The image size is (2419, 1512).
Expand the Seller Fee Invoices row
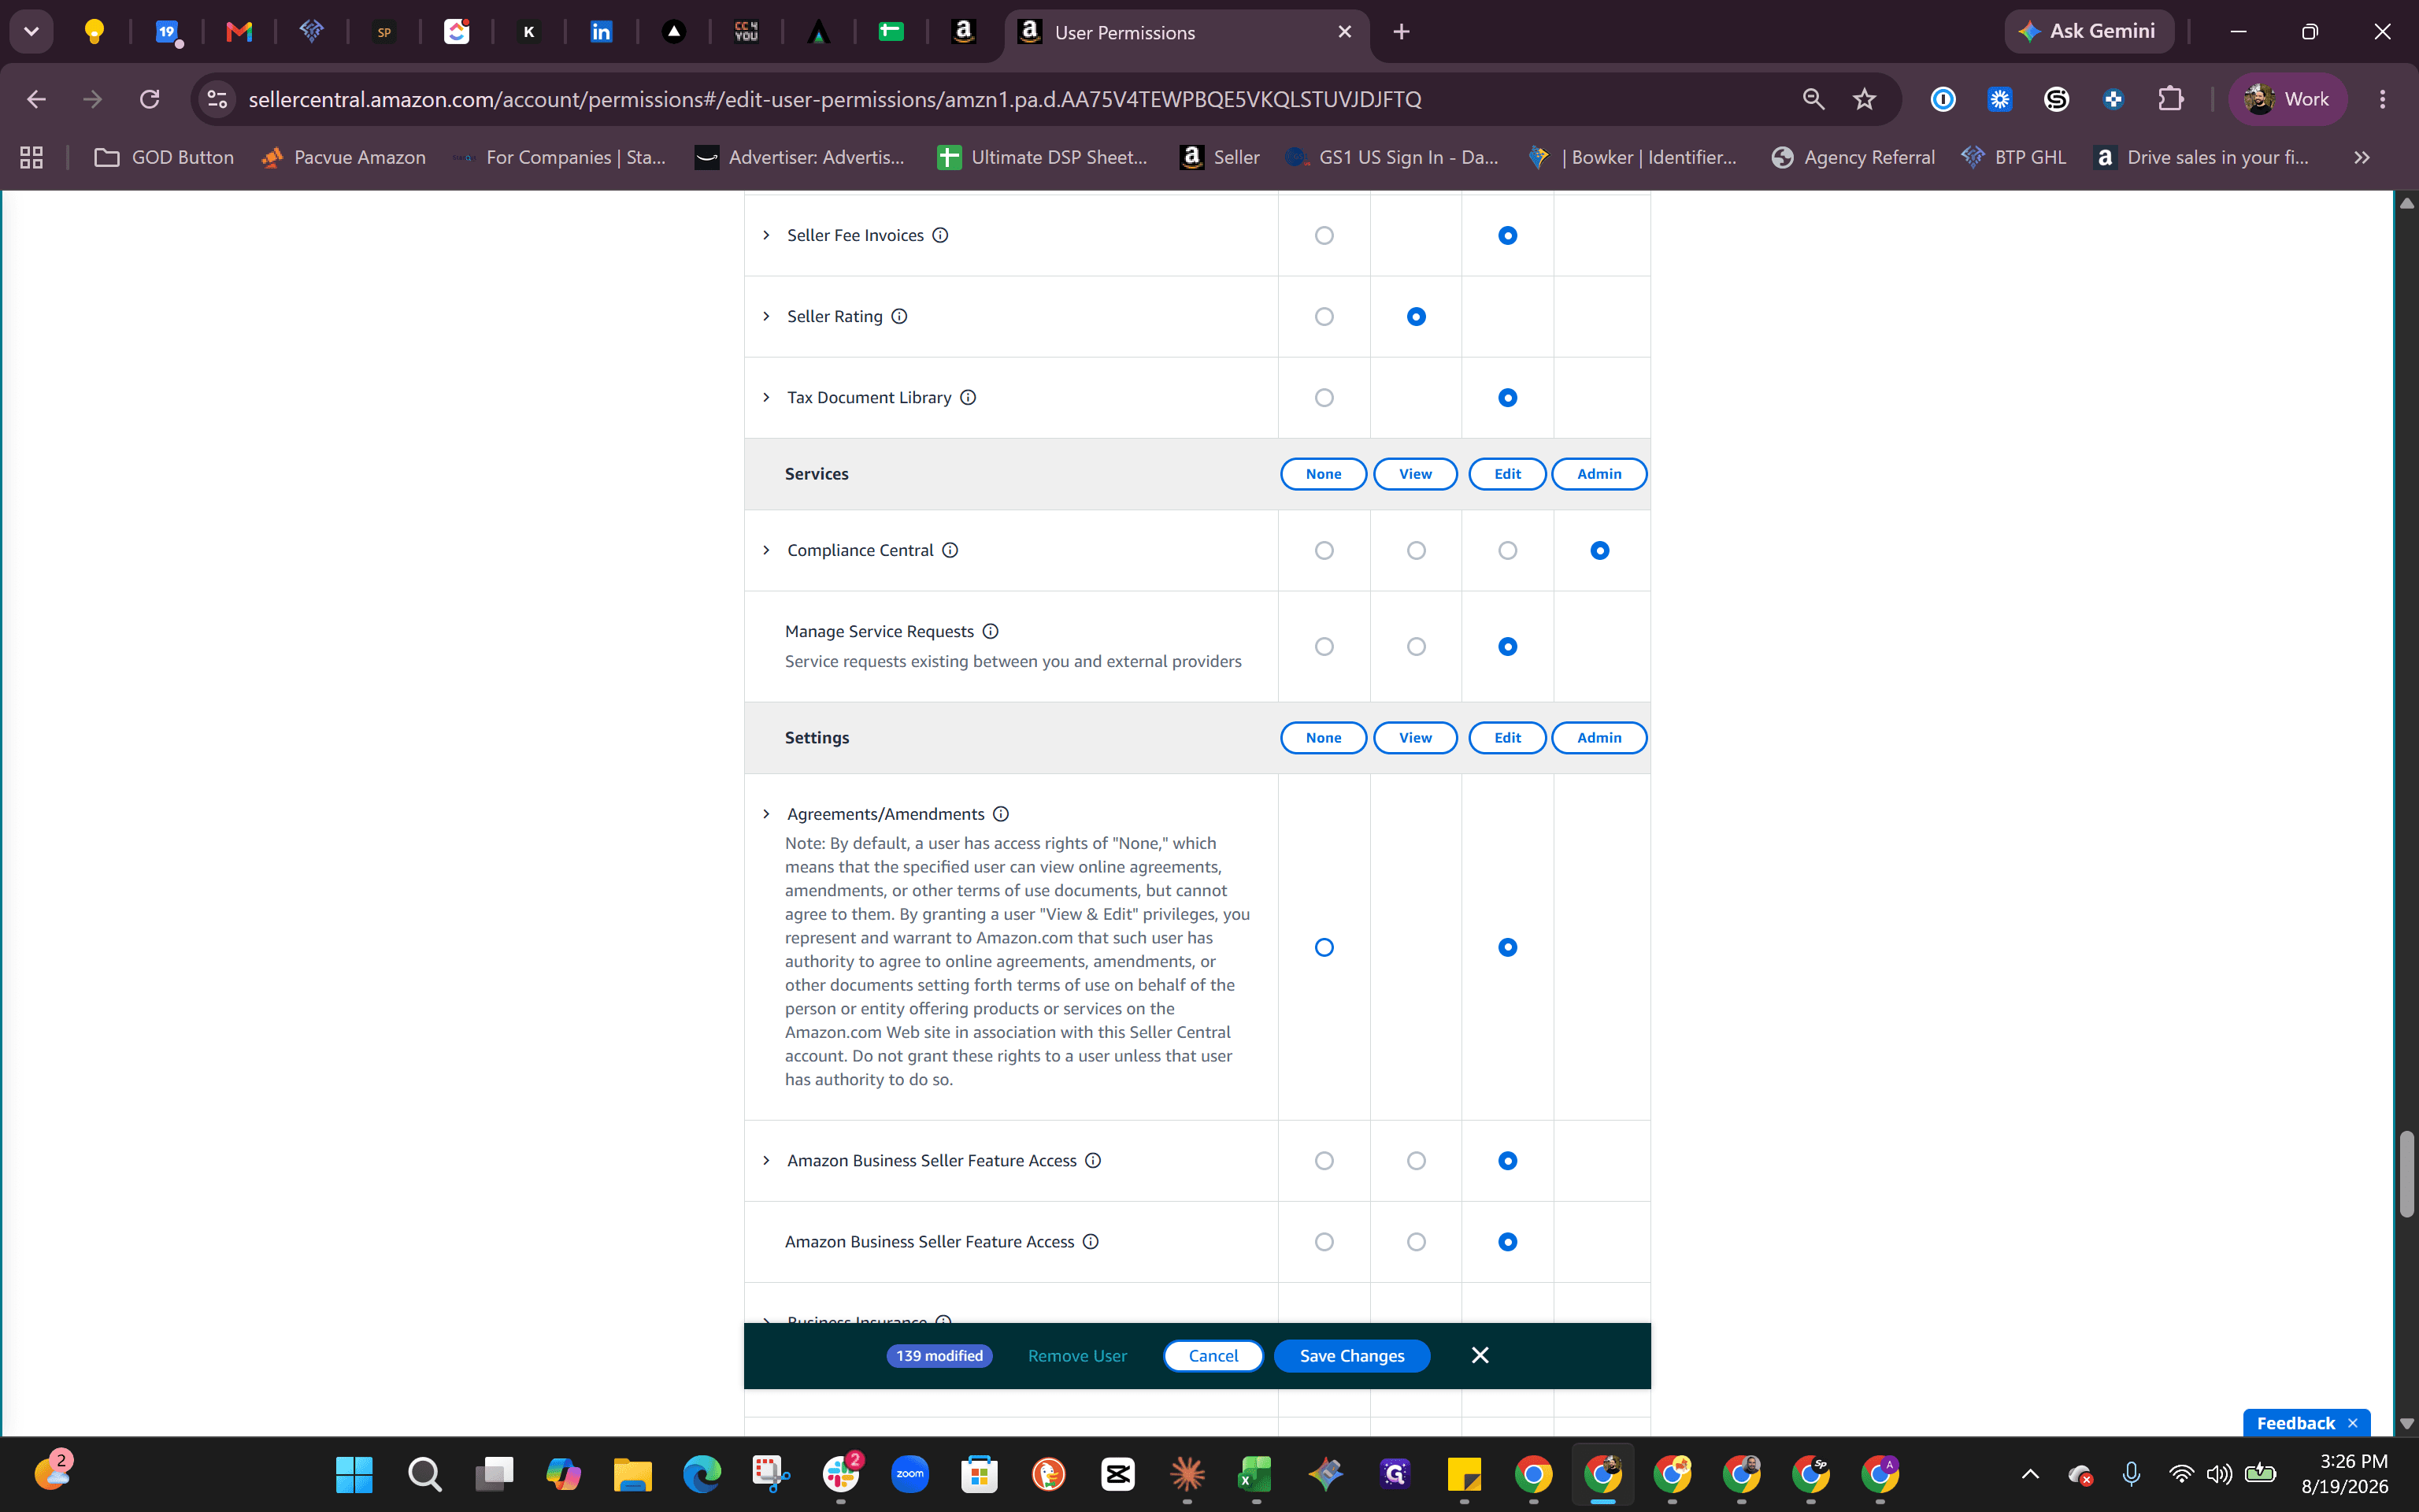(x=767, y=235)
